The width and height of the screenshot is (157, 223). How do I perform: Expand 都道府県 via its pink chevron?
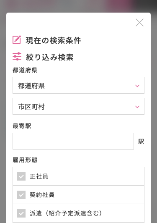(137, 86)
